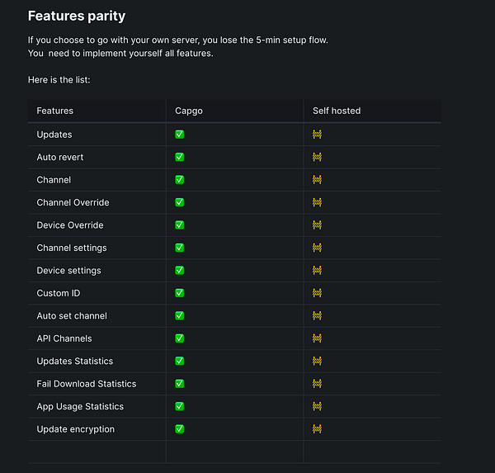Click the Self hosted column header
Image resolution: width=495 pixels, height=473 pixels.
tap(337, 111)
